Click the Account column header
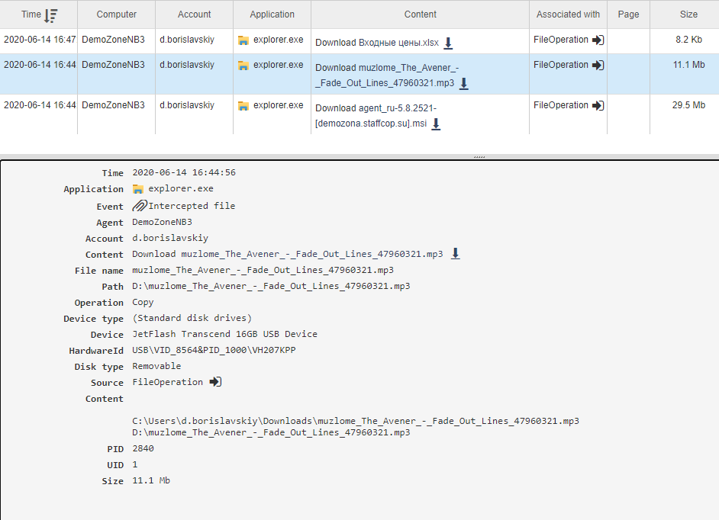The height and width of the screenshot is (520, 719). click(x=194, y=14)
